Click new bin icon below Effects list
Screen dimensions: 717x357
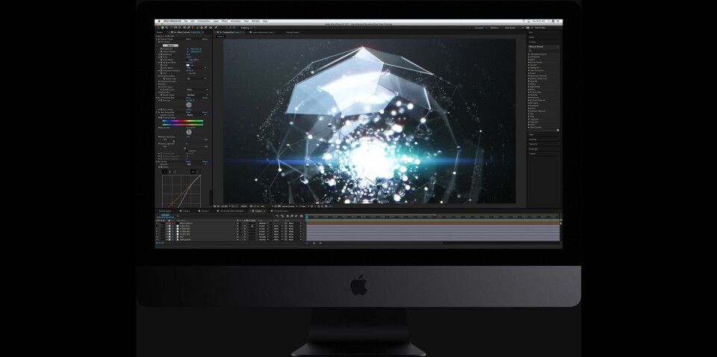(557, 130)
